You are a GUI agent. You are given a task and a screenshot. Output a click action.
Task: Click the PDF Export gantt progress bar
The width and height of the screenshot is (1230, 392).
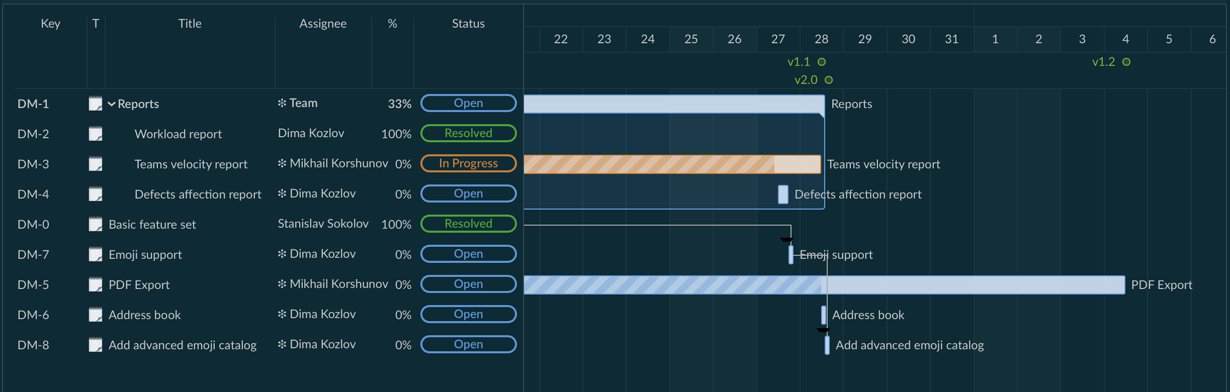click(x=824, y=285)
